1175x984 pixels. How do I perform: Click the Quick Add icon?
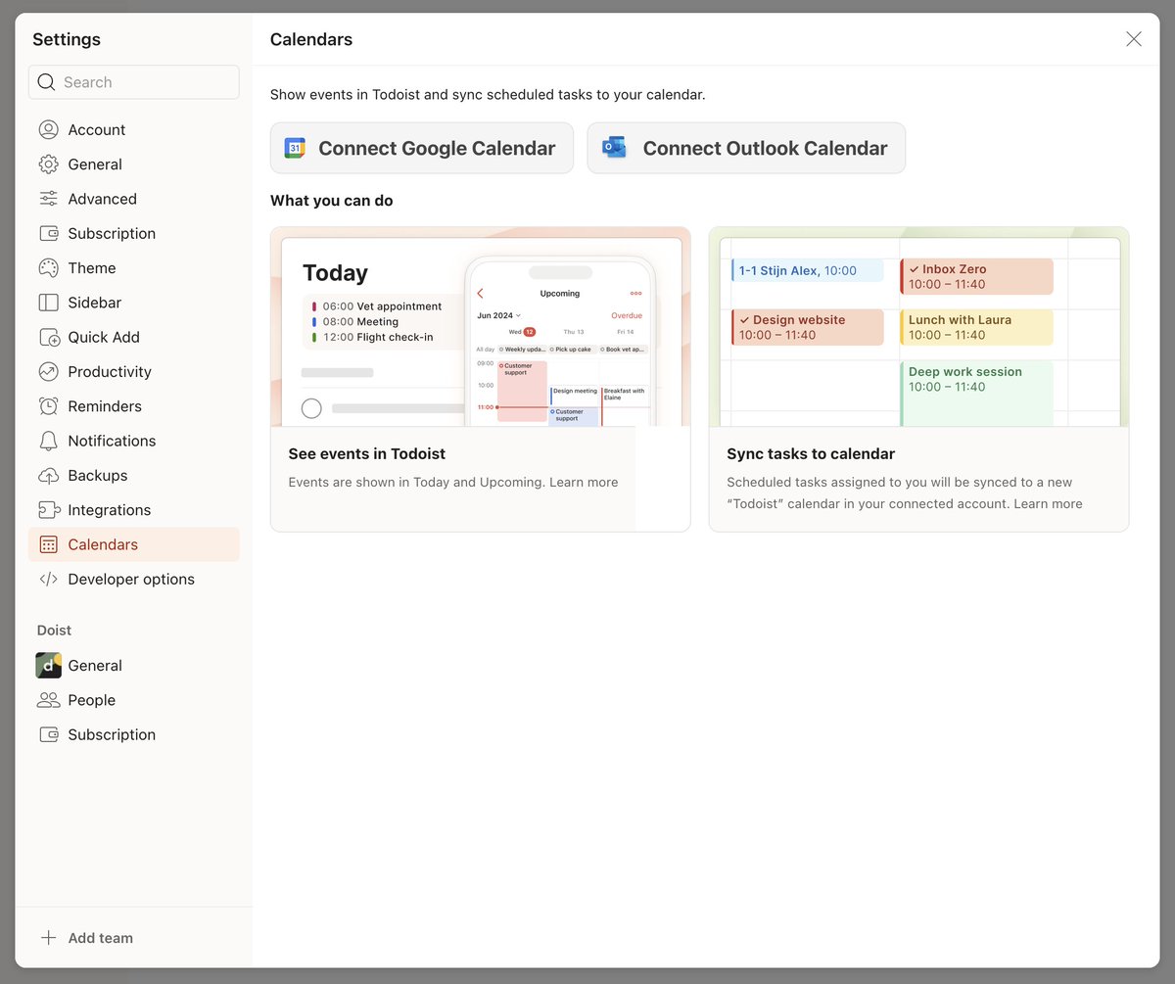tap(49, 337)
